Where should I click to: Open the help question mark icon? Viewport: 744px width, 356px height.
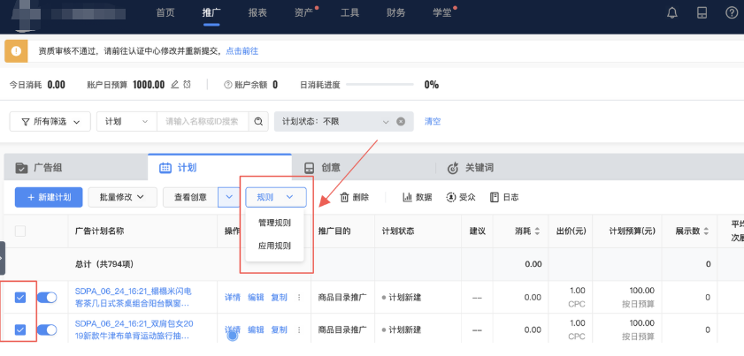(x=732, y=12)
